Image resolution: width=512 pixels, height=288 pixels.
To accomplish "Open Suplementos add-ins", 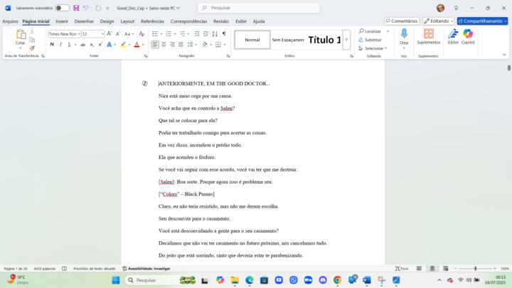I will 428,36.
